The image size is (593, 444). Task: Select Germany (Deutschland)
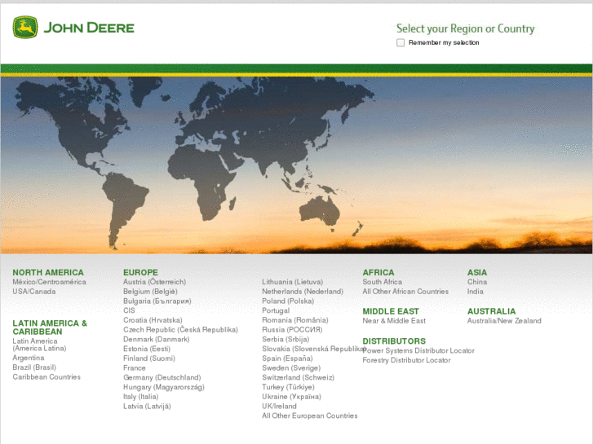[x=162, y=377]
